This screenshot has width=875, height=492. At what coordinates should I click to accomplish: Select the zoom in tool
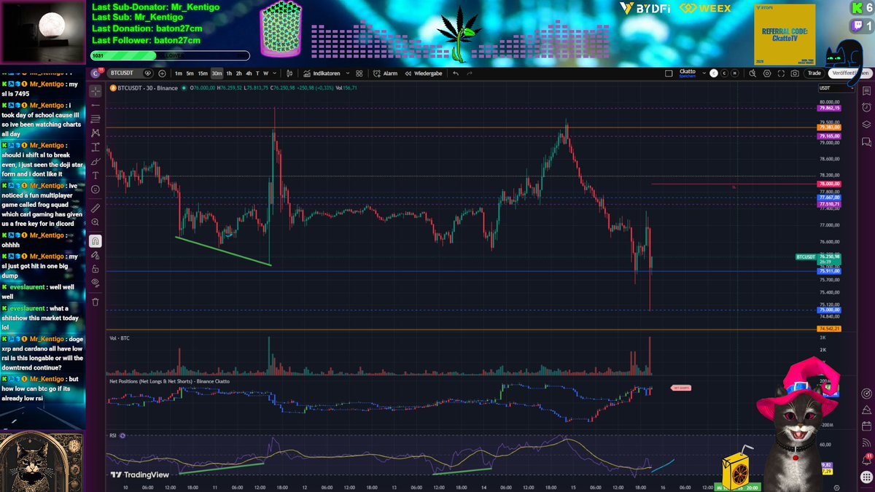(x=96, y=222)
